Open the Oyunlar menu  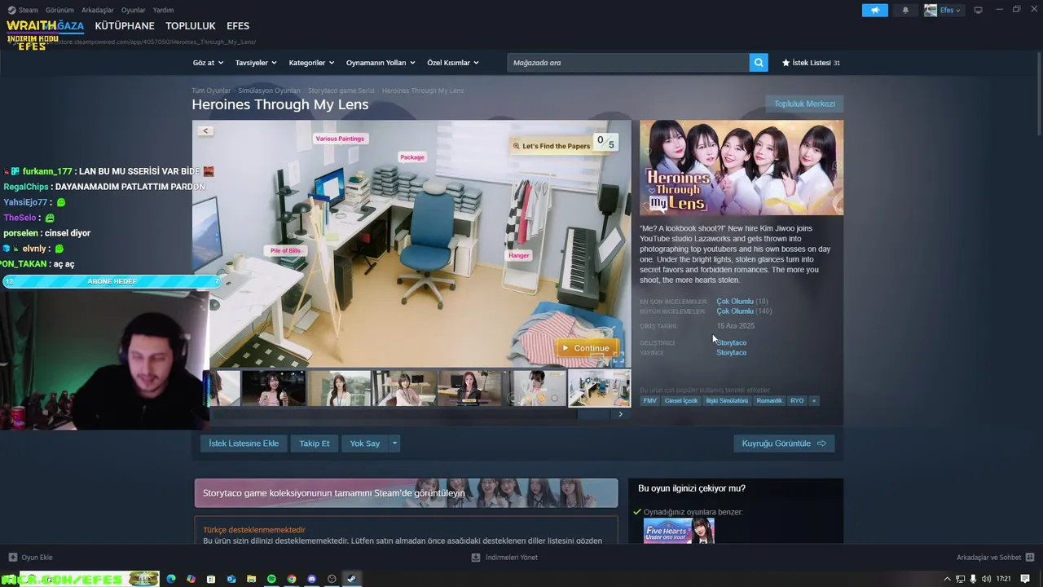point(134,10)
